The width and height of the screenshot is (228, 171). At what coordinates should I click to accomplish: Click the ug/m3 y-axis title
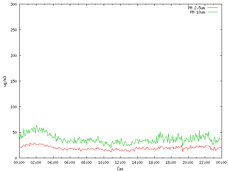coord(5,81)
